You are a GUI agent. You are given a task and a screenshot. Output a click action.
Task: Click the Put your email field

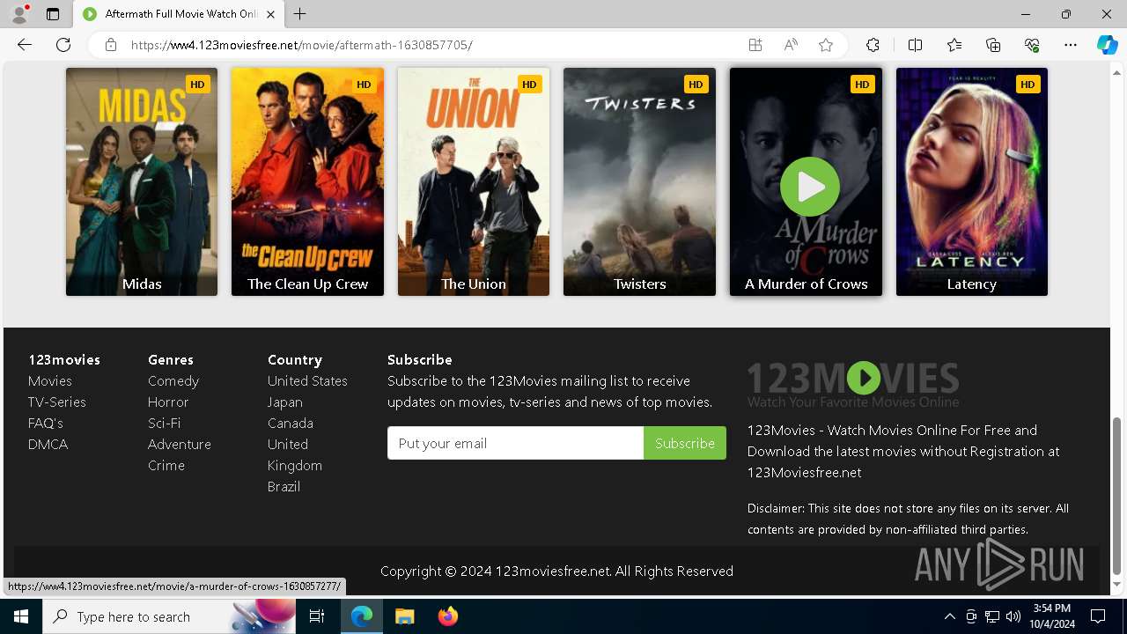coord(515,443)
